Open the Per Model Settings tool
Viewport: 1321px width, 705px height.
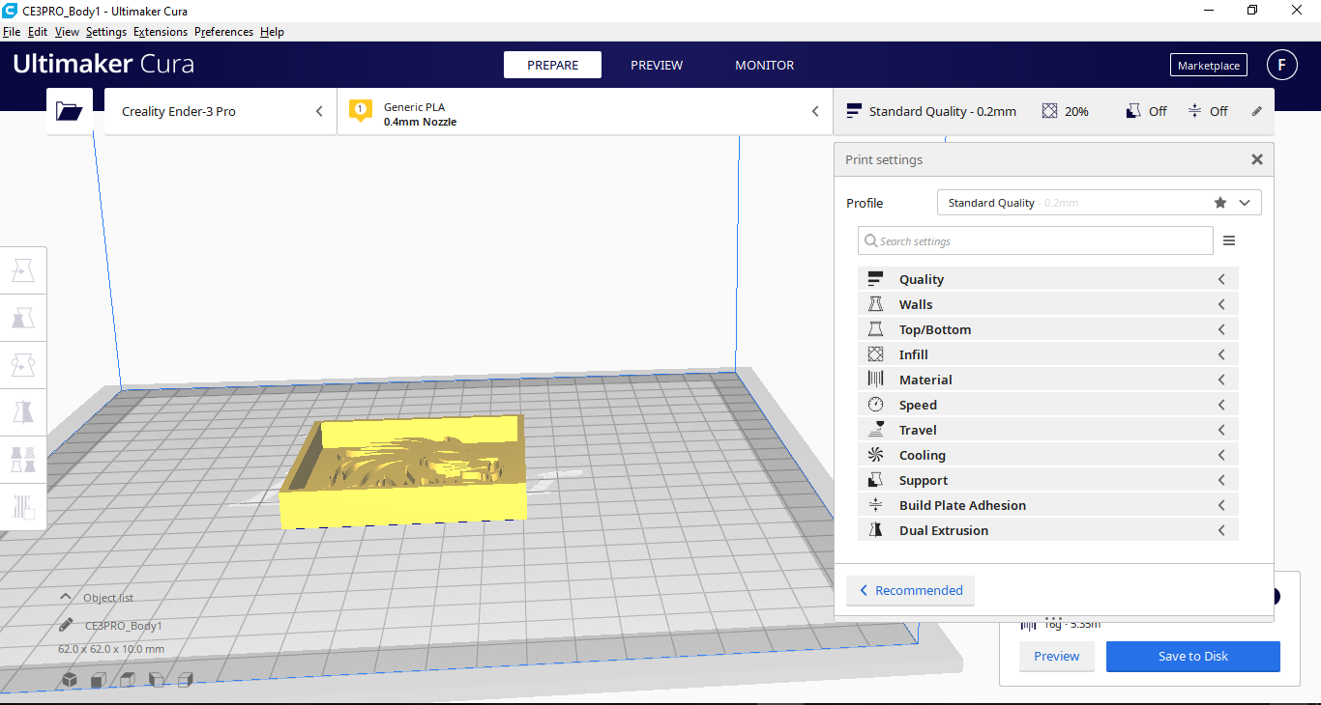tap(22, 460)
